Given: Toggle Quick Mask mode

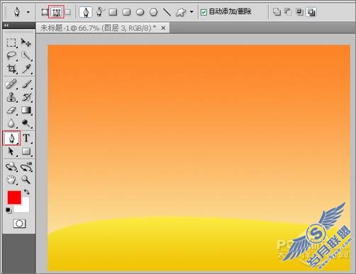Looking at the screenshot, I should [x=19, y=223].
